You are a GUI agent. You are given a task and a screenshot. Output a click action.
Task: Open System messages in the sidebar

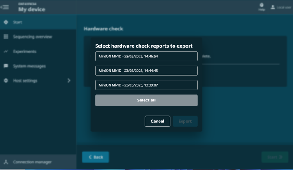(x=38, y=66)
